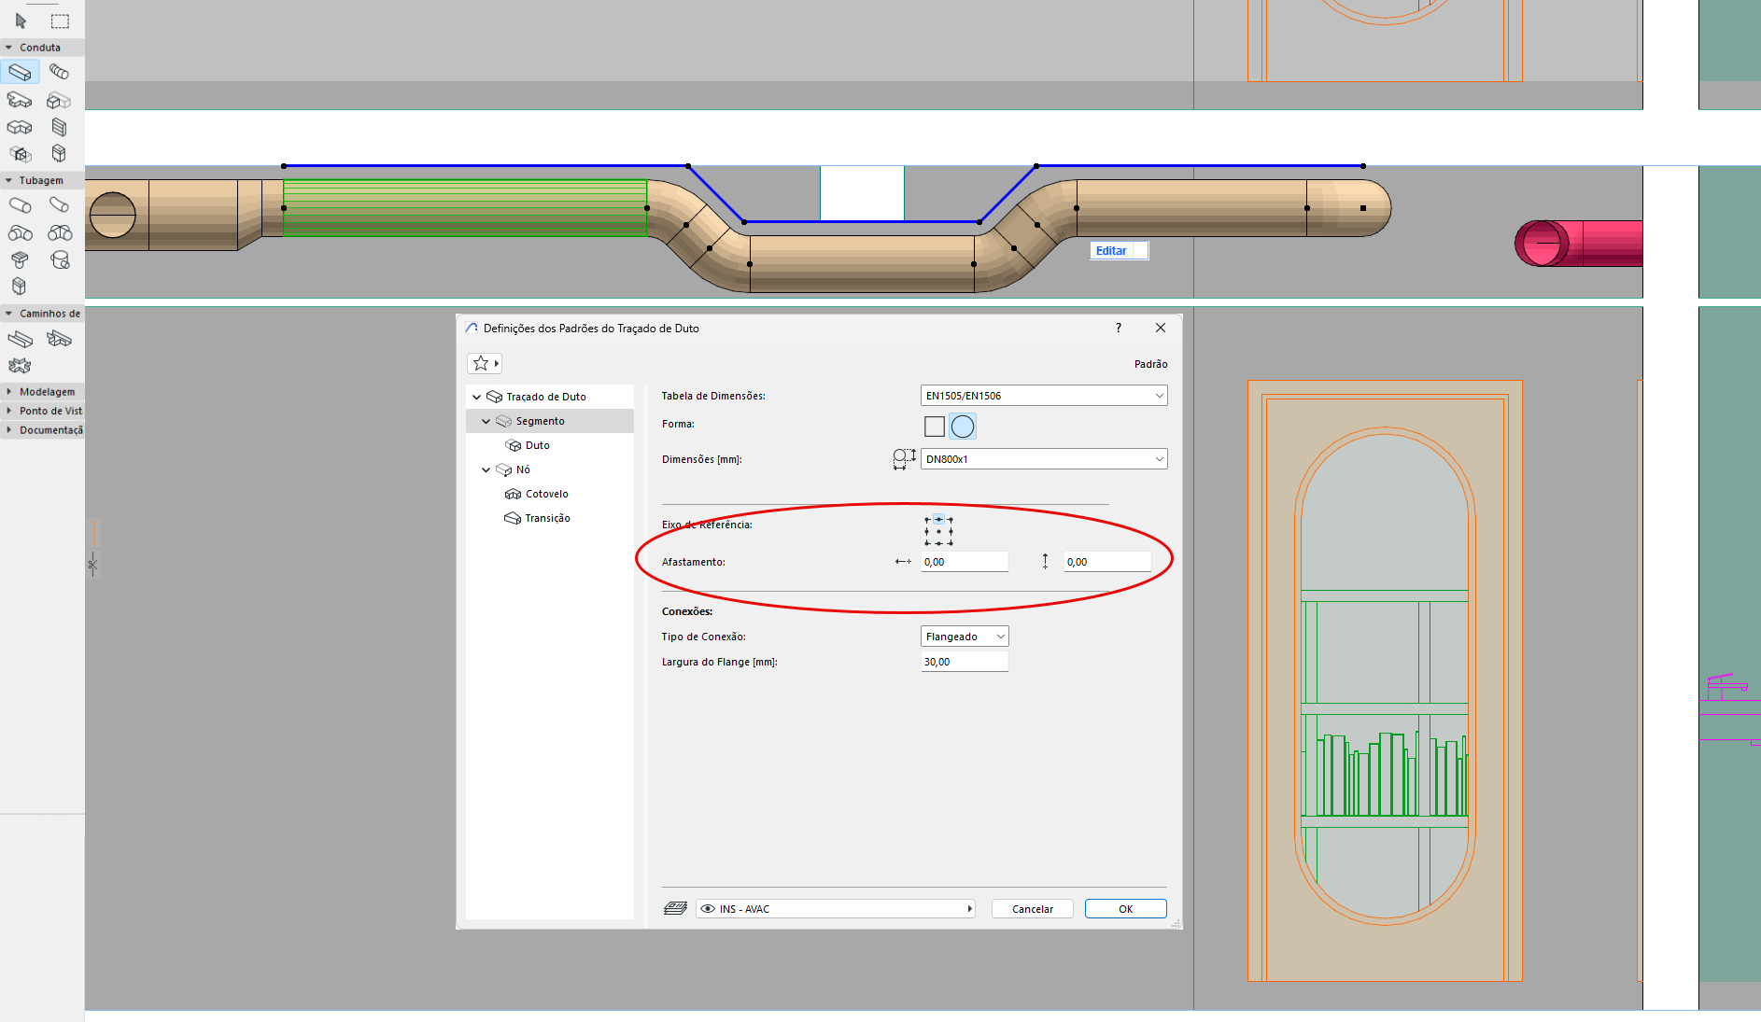This screenshot has width=1761, height=1022.
Task: Collapse the Nó tree chevron
Action: [486, 469]
